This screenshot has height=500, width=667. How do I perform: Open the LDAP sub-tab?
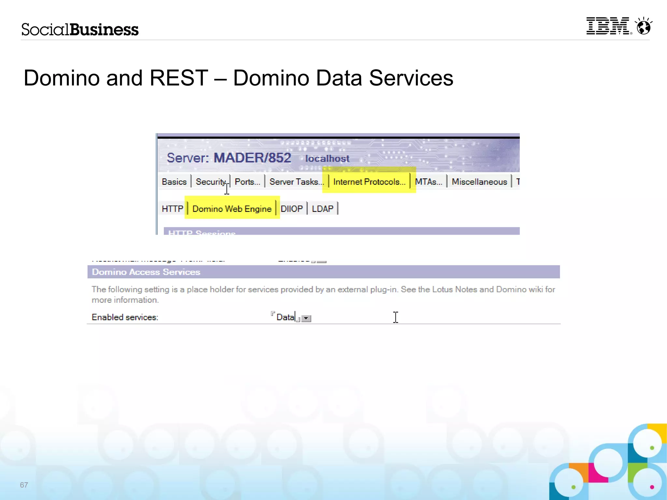(x=323, y=209)
